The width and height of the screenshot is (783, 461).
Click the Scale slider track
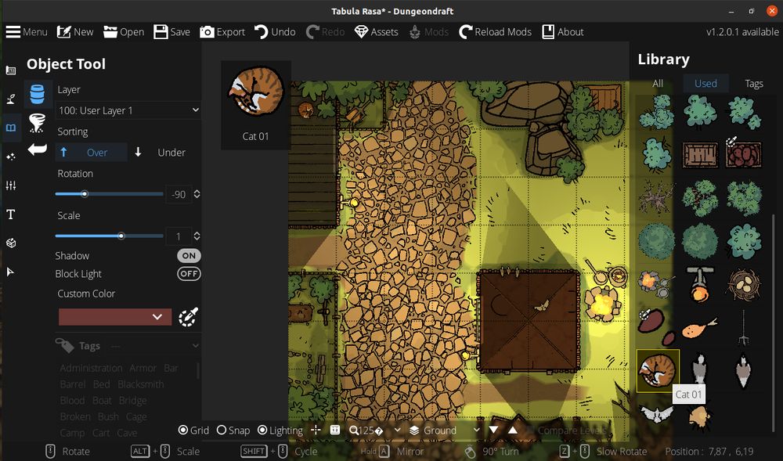click(x=110, y=236)
